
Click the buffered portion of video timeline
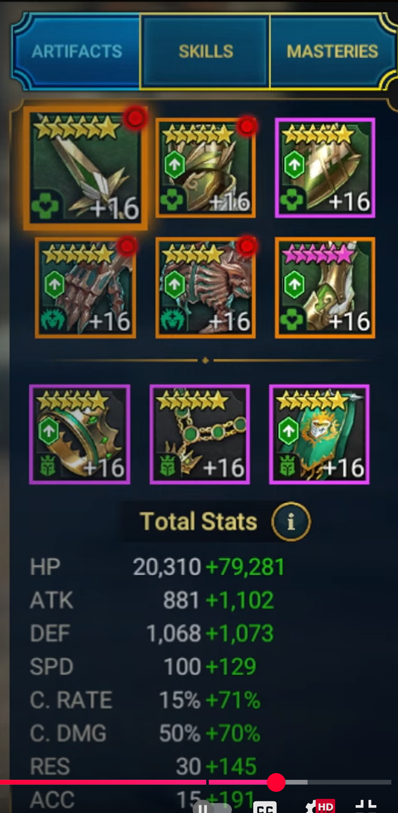point(296,782)
